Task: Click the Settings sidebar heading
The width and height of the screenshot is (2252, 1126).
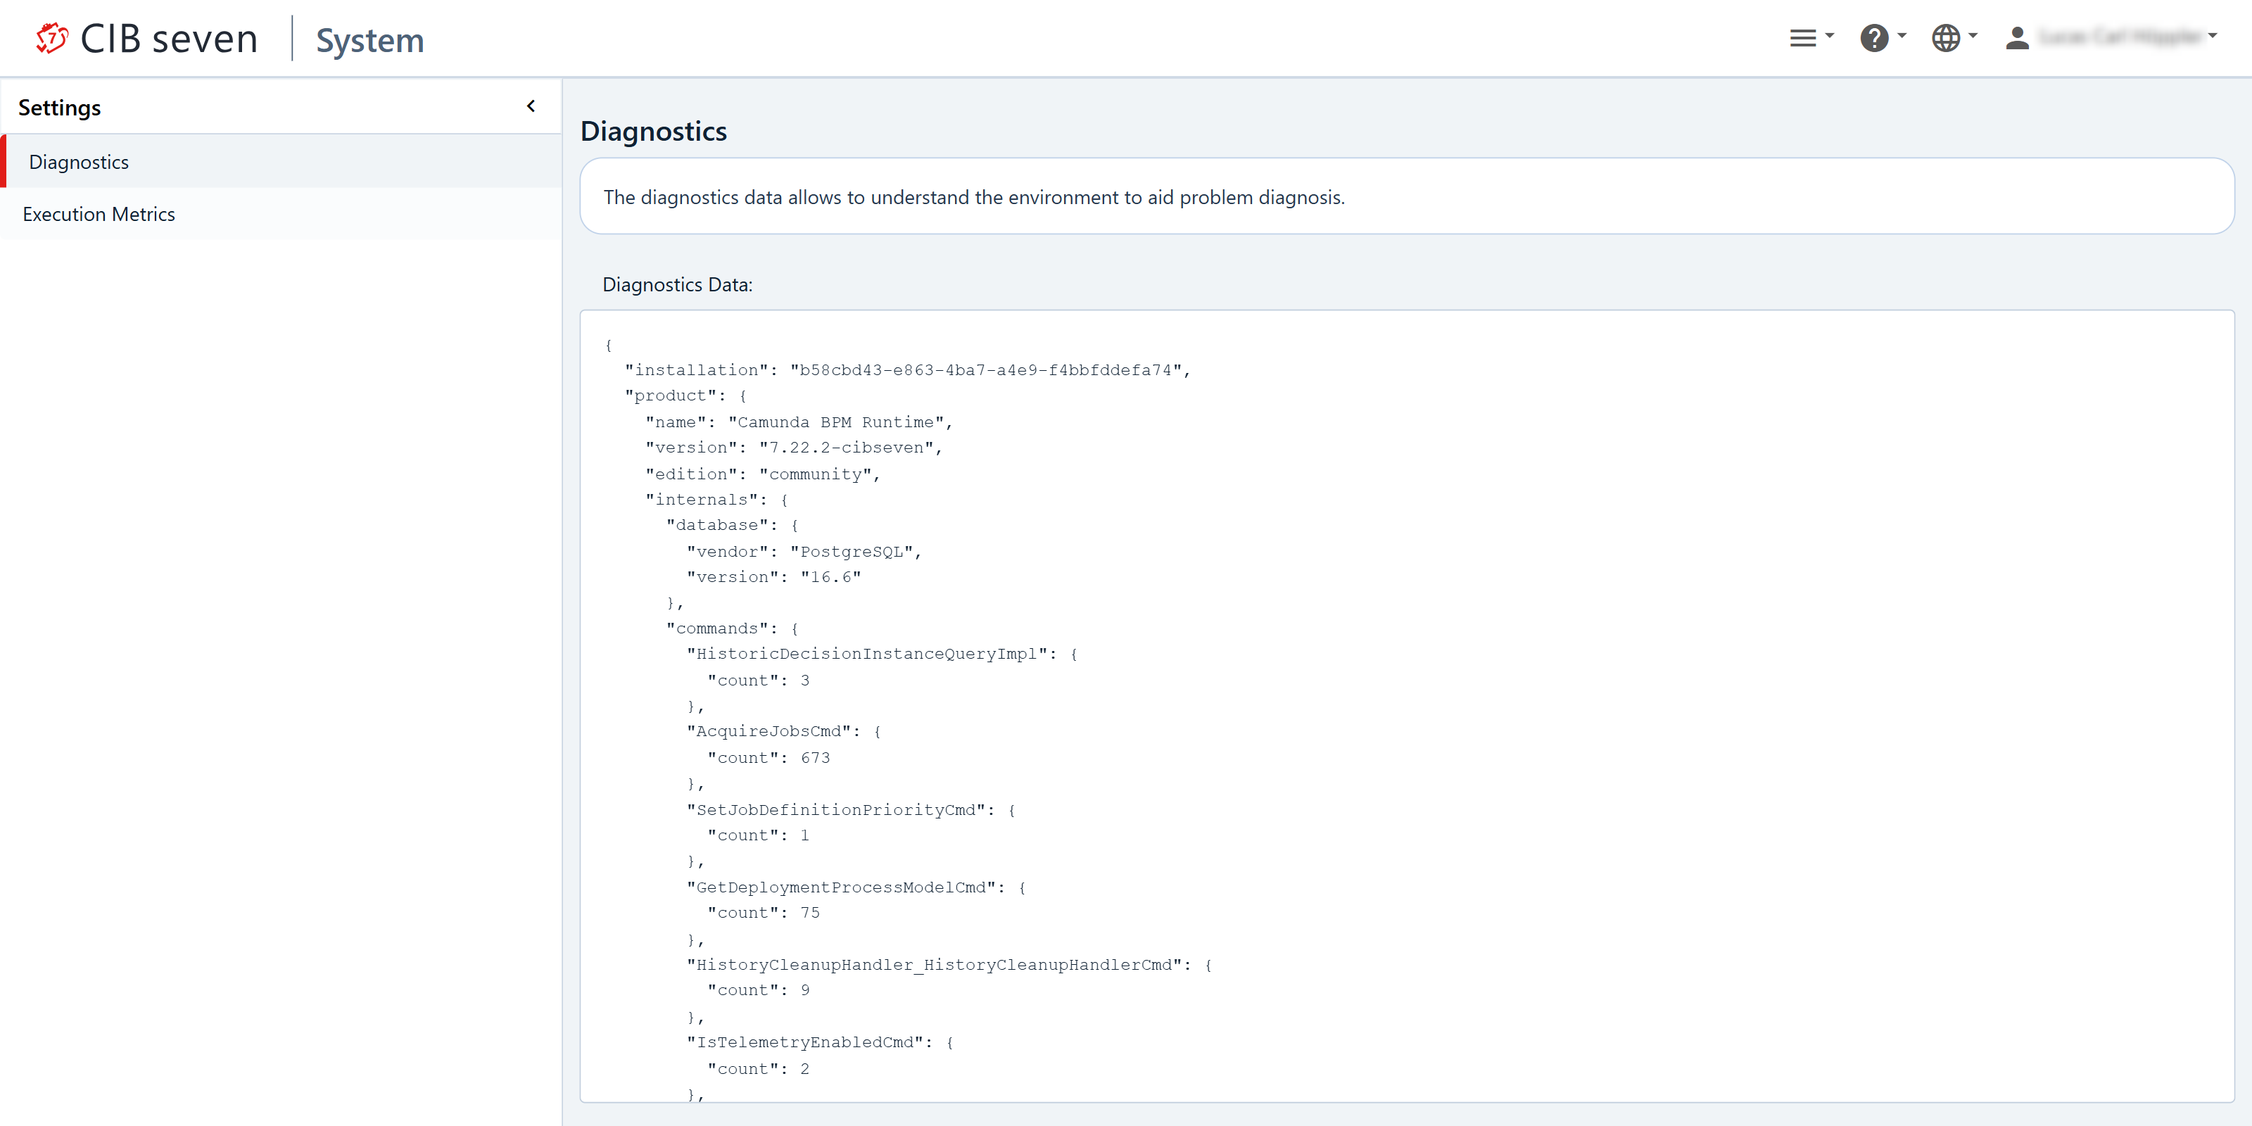Action: (x=59, y=108)
